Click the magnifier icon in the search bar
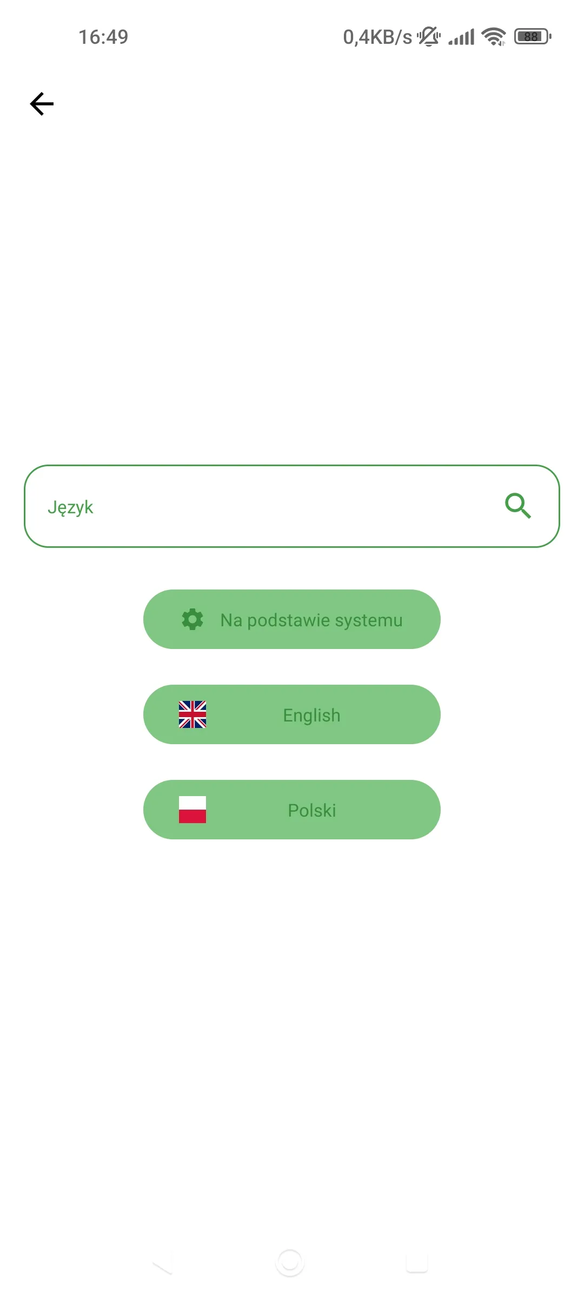The height and width of the screenshot is (1298, 584). pyautogui.click(x=519, y=507)
